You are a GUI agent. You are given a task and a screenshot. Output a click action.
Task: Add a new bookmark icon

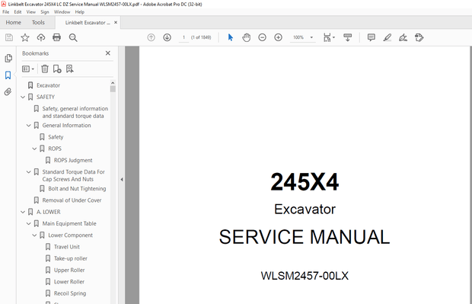click(x=57, y=69)
